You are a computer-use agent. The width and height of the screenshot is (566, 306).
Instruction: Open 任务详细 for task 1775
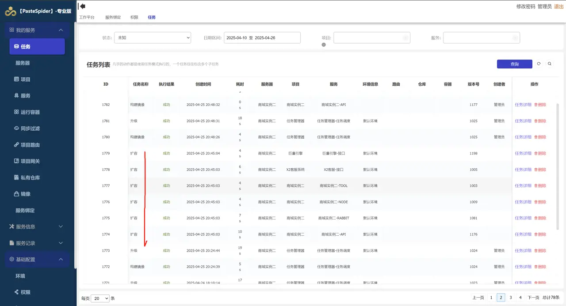click(x=523, y=218)
